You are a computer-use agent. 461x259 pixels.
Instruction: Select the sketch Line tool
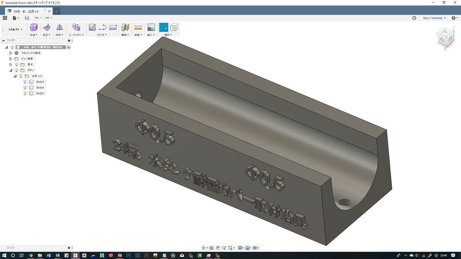pos(103,27)
